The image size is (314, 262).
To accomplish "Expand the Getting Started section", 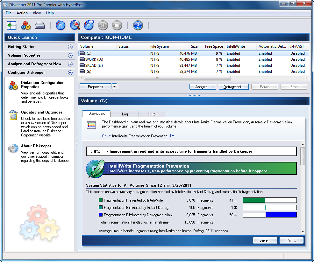I will tap(70, 47).
